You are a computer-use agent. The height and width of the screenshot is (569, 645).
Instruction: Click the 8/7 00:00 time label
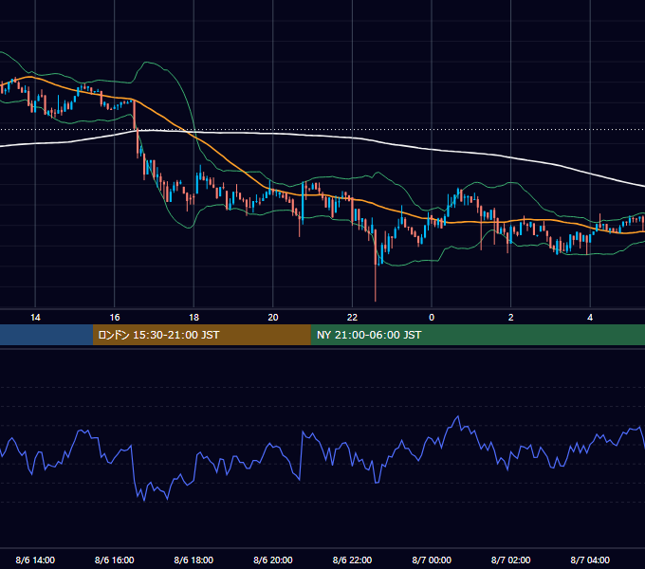tap(432, 560)
